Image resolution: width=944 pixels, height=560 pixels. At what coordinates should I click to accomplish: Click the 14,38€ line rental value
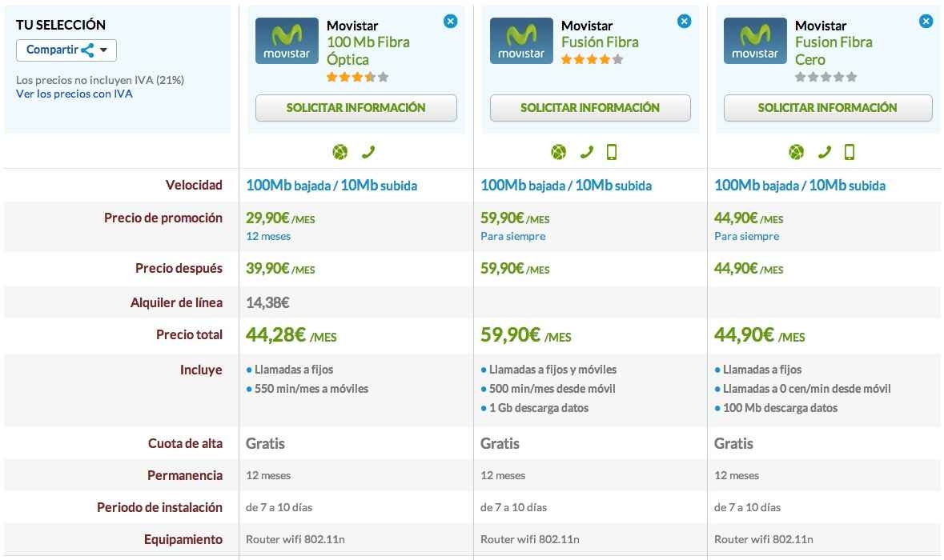click(267, 302)
